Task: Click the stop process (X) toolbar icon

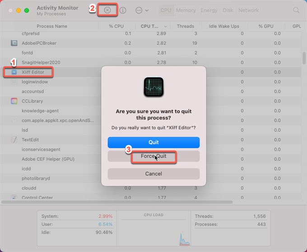Action: click(107, 10)
